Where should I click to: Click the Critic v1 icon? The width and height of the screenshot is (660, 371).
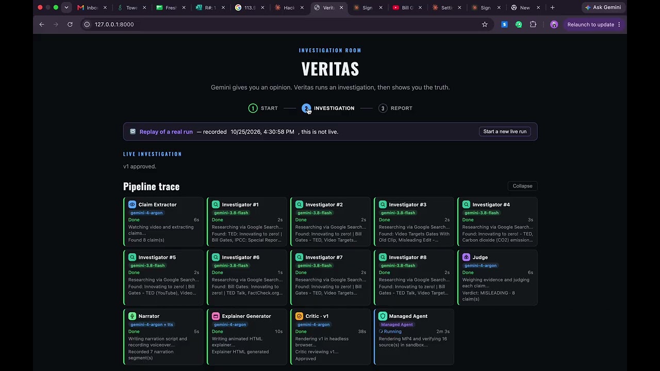tap(299, 316)
